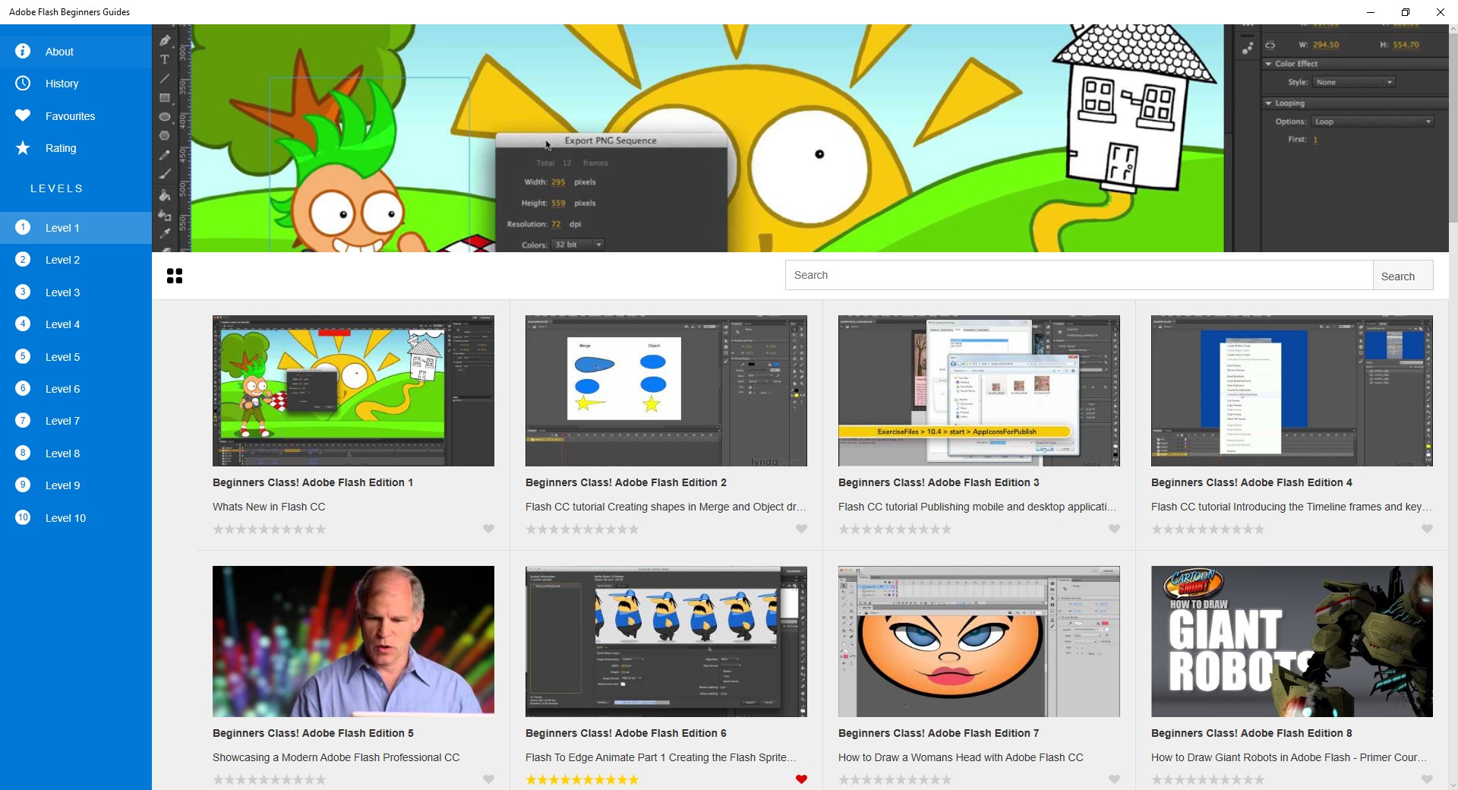
Task: Open the Flash Sprite Sheet minions thumbnail
Action: point(666,641)
